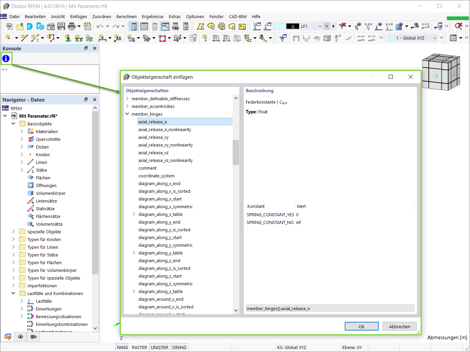This screenshot has width=470, height=352.
Task: Click the new opening tool icon
Action: tap(162, 38)
